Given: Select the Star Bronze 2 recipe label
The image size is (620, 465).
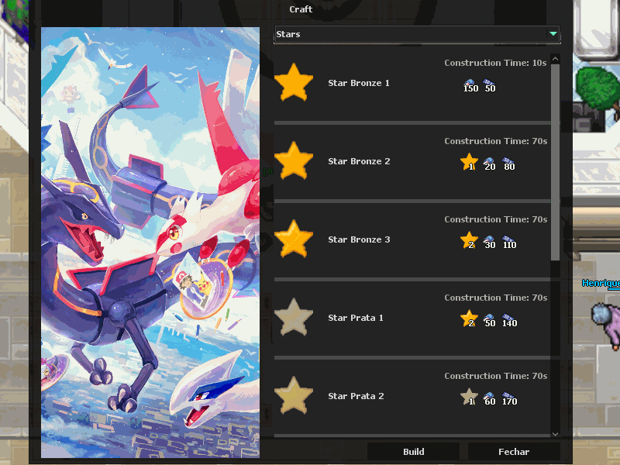Looking at the screenshot, I should (359, 161).
